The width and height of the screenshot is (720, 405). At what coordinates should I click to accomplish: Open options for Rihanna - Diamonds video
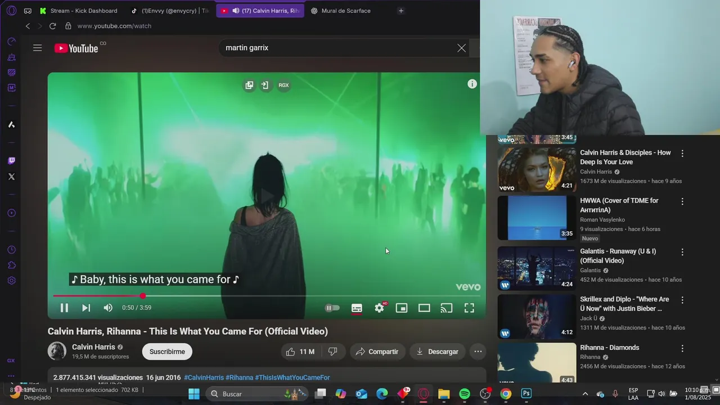click(682, 349)
